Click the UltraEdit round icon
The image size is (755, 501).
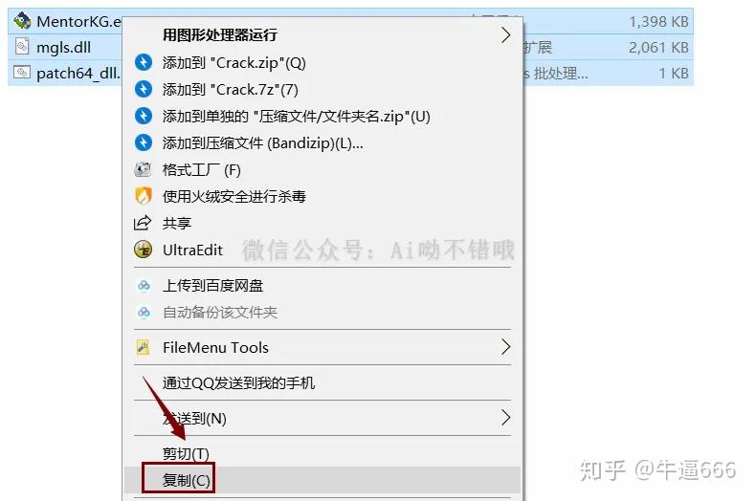click(143, 250)
